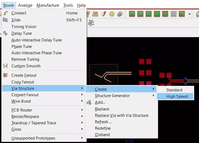Click the Slide icon in Route menu
Viewport: 199px width, 143px height.
tap(6, 20)
